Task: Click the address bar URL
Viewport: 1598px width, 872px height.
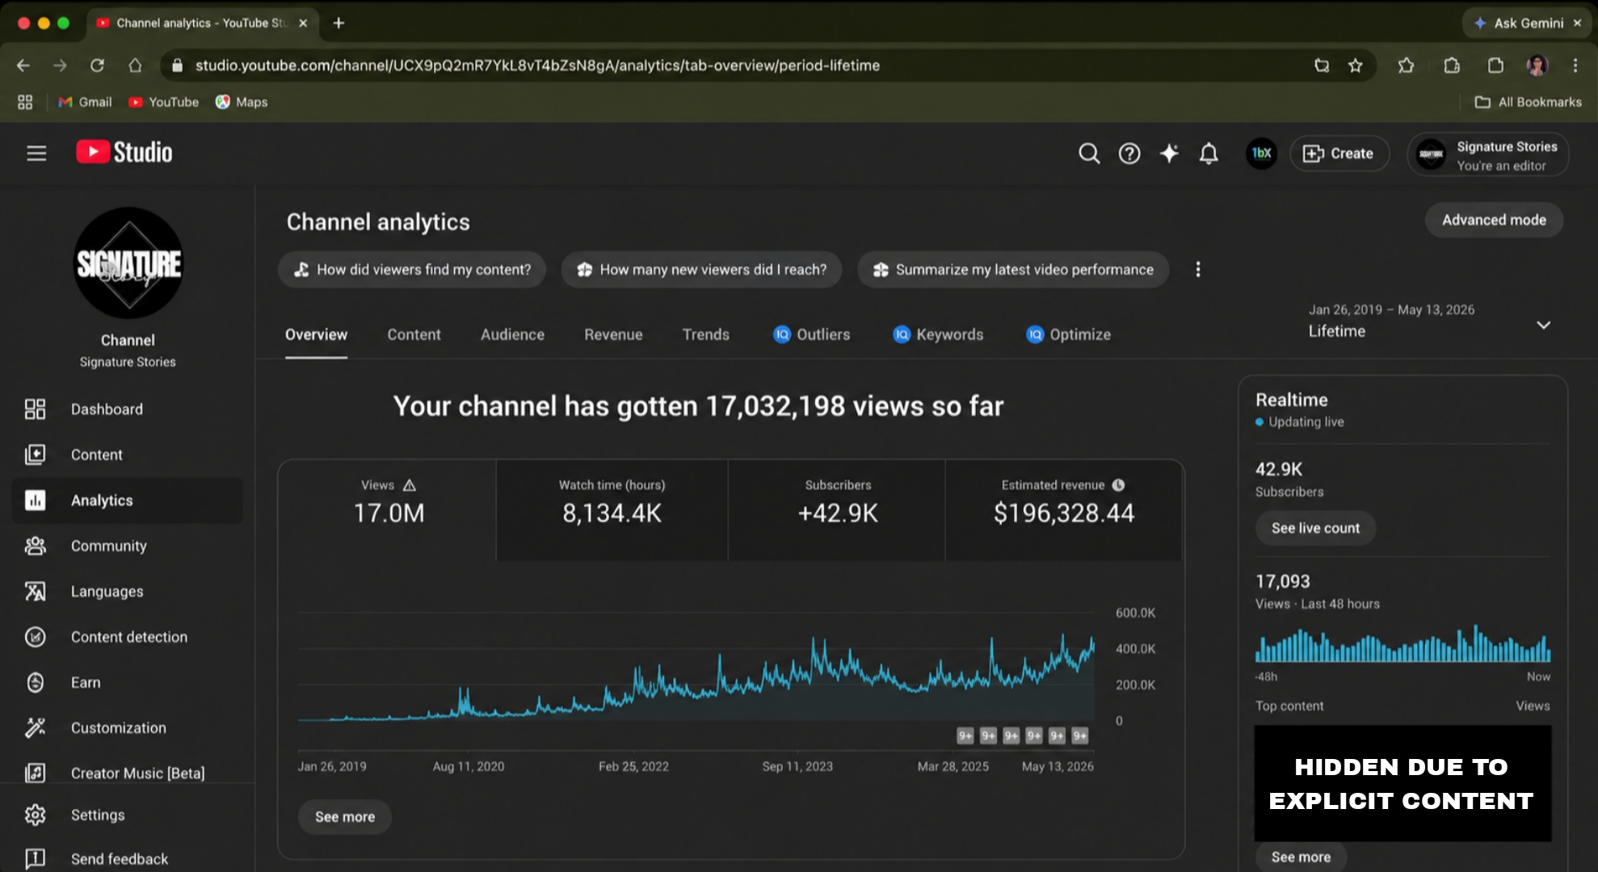Action: (x=537, y=65)
